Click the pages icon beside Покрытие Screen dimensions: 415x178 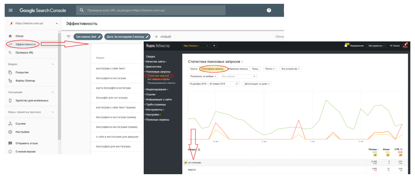click(x=10, y=72)
